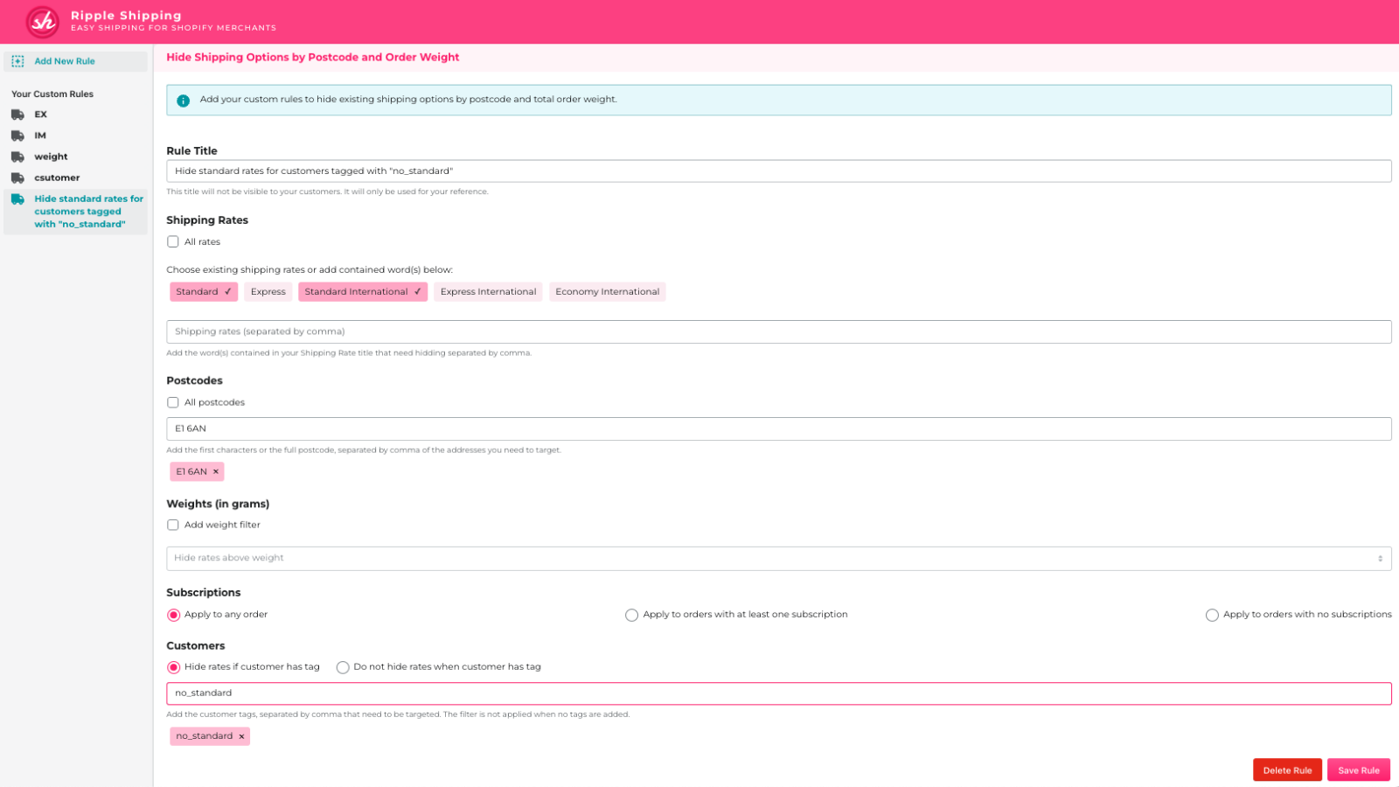Click the truck icon of the highlighted active rule
This screenshot has width=1399, height=787.
[17, 199]
